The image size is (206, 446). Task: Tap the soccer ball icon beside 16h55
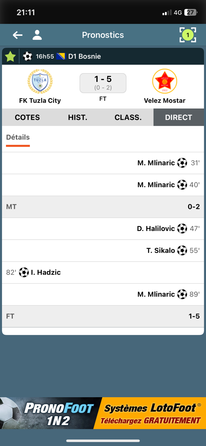[x=28, y=56]
